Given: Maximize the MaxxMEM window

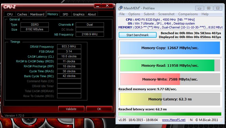Looking at the screenshot, I should pyautogui.click(x=209, y=8).
